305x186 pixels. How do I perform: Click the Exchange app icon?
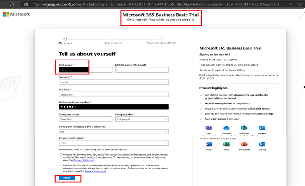262,128
